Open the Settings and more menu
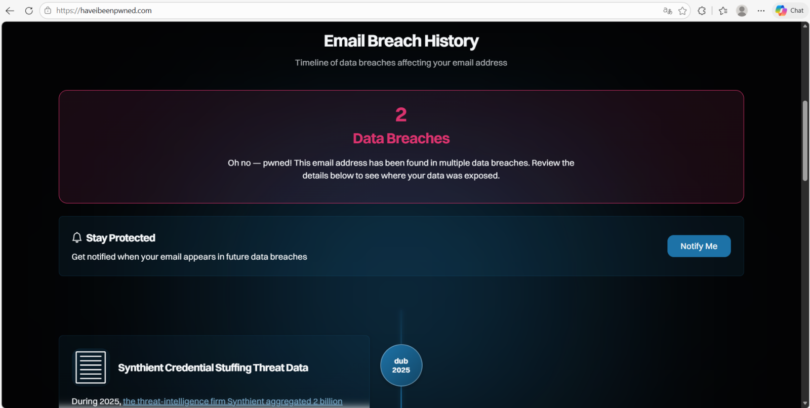810x408 pixels. (x=761, y=11)
